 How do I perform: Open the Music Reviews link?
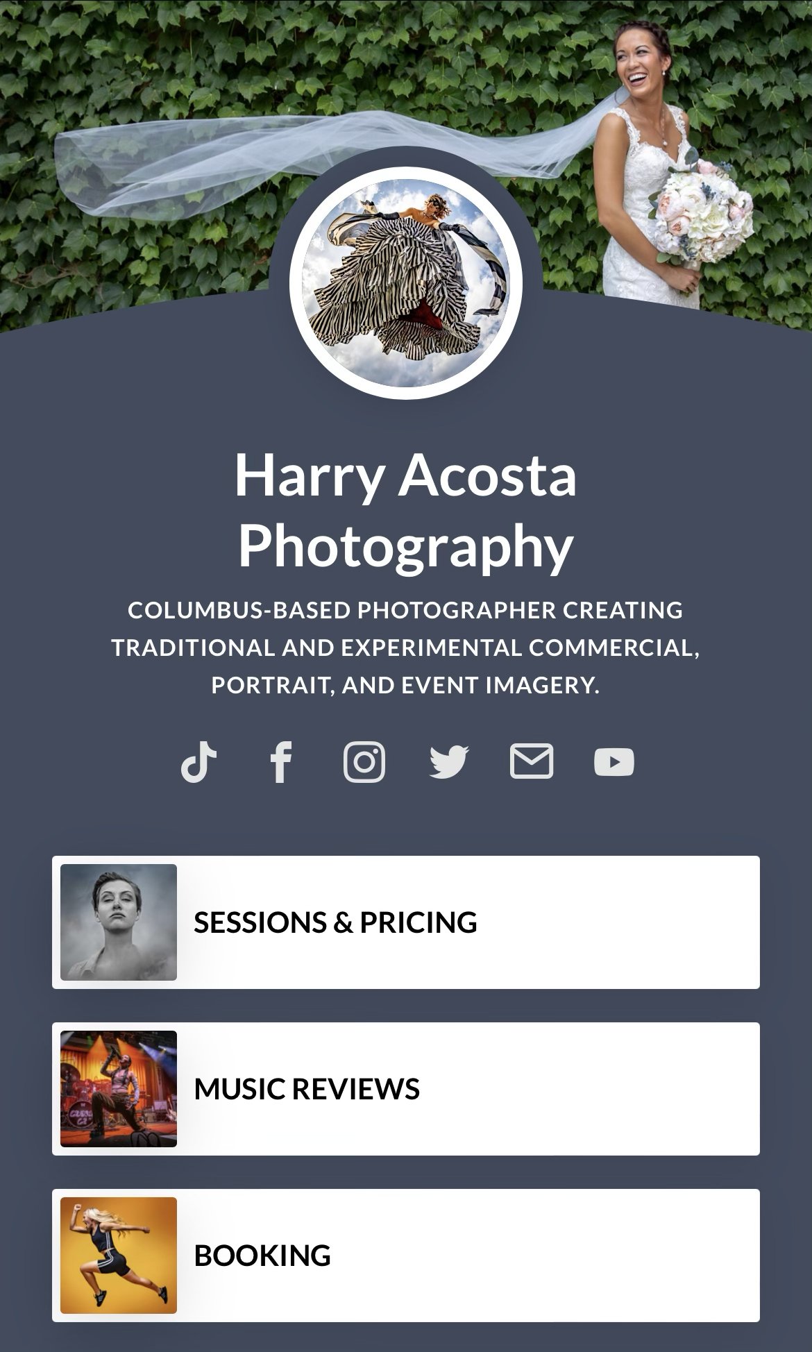[x=406, y=1089]
